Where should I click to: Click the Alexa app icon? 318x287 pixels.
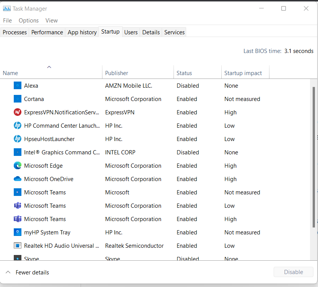(x=18, y=86)
